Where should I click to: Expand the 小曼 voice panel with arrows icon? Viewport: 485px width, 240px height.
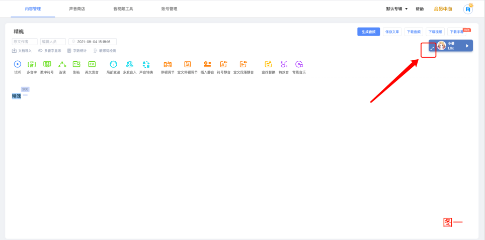tap(432, 49)
